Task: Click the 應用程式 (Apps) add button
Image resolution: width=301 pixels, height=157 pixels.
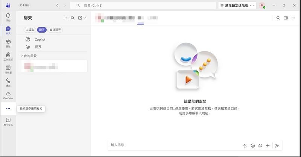Action: tap(8, 121)
